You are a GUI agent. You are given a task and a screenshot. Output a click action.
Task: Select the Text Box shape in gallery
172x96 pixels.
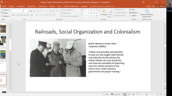click(x=83, y=10)
